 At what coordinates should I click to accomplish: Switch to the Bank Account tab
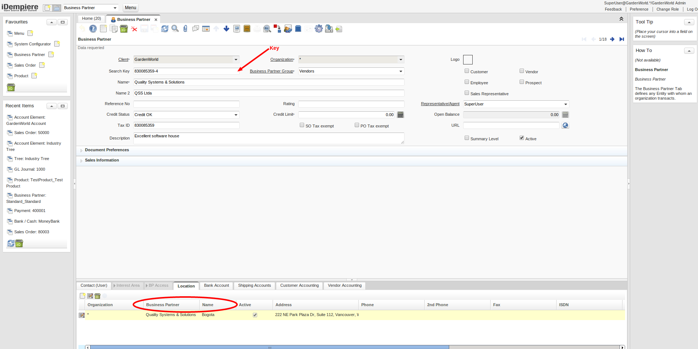(x=216, y=286)
